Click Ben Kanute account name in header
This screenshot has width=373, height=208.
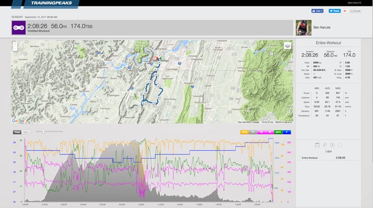(x=354, y=3)
